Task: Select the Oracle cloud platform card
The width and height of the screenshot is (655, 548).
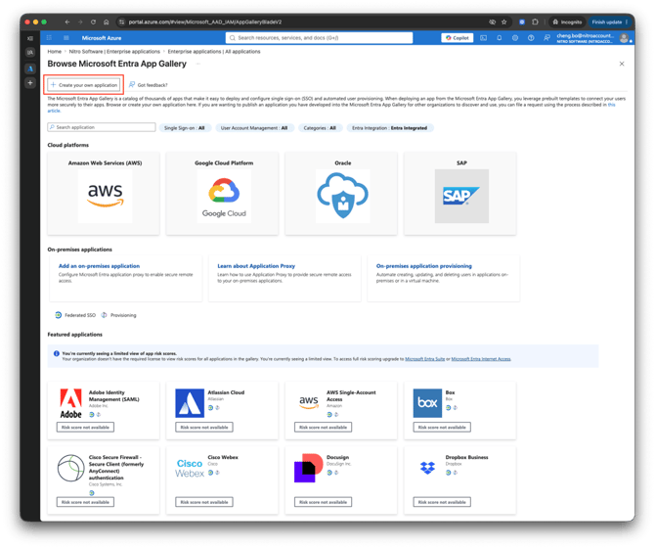Action: coord(341,193)
